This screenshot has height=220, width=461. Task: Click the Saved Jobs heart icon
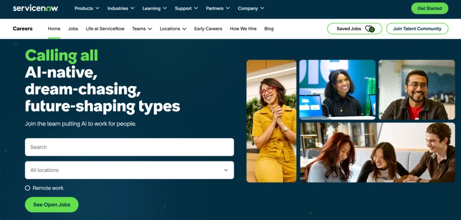[370, 29]
